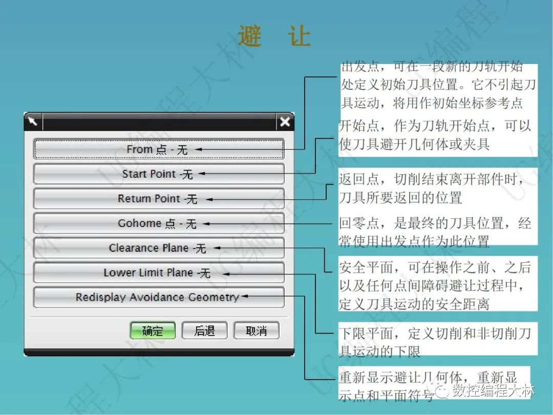Viewport: 553px width, 415px height.
Task: Cancel the dialog with 取消
Action: 256,330
